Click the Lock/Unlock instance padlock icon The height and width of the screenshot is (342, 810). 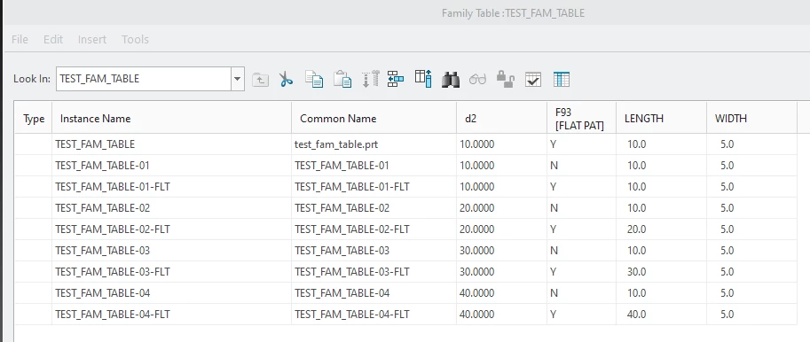coord(505,79)
